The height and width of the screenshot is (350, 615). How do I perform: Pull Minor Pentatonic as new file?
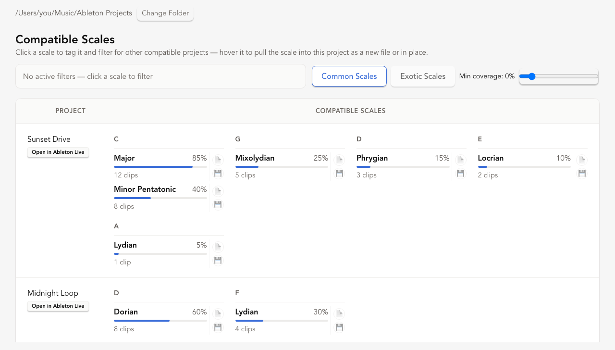(218, 191)
